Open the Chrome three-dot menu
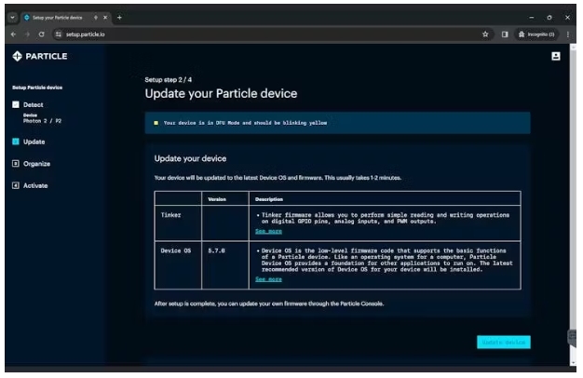583x378 pixels. tap(568, 34)
